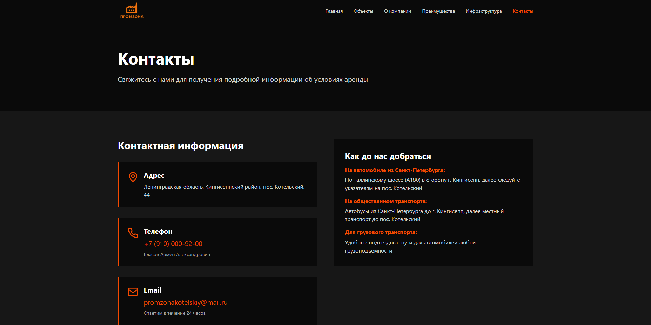
Task: Open the Главная menu item
Action: click(334, 11)
